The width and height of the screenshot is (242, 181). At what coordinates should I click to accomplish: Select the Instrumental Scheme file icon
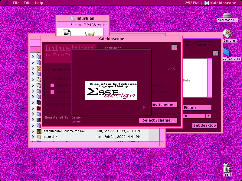[39, 131]
